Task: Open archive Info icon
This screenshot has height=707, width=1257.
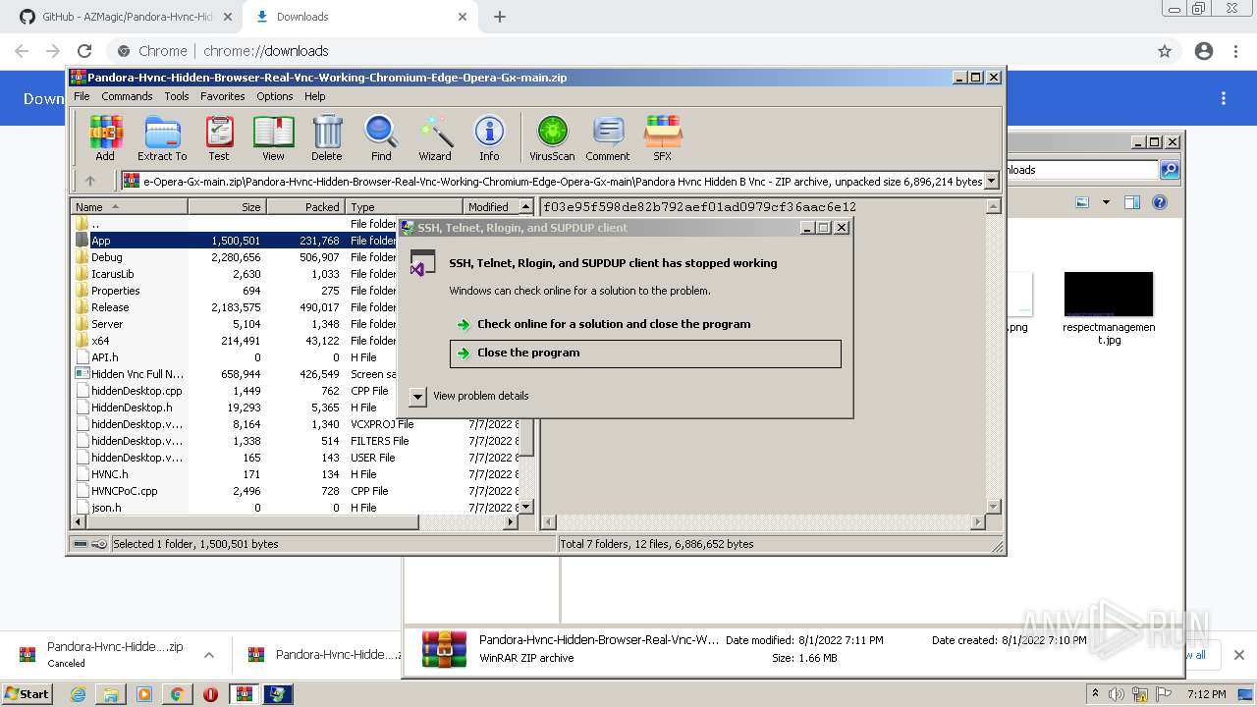Action: (x=489, y=138)
